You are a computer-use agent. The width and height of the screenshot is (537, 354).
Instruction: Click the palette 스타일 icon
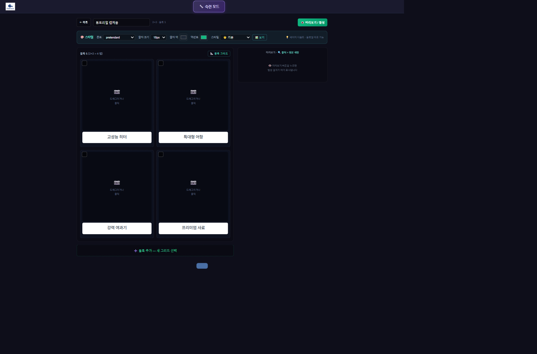click(82, 37)
